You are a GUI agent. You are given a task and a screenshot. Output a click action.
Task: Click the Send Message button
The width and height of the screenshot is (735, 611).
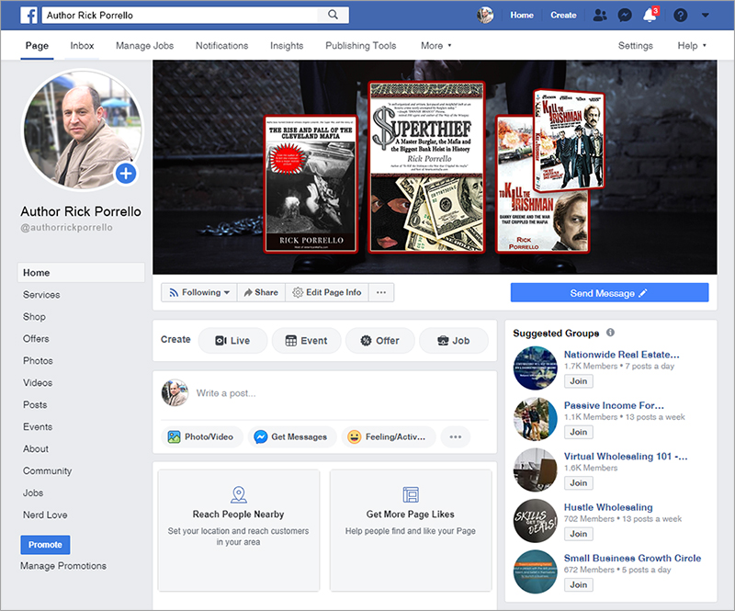click(609, 293)
